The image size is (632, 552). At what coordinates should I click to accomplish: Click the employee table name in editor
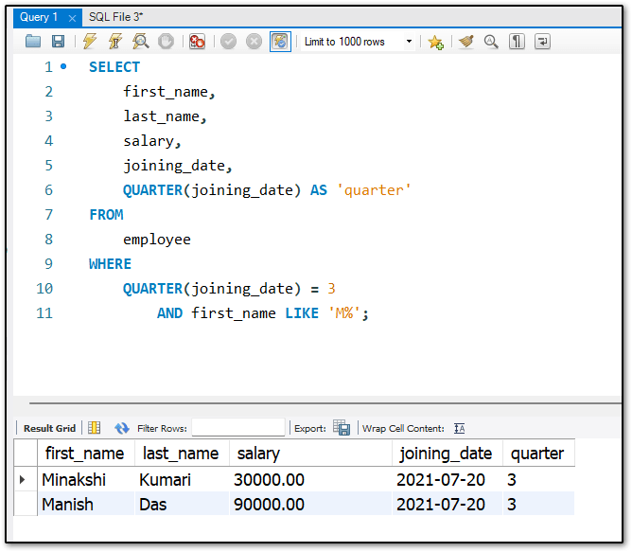pos(157,240)
